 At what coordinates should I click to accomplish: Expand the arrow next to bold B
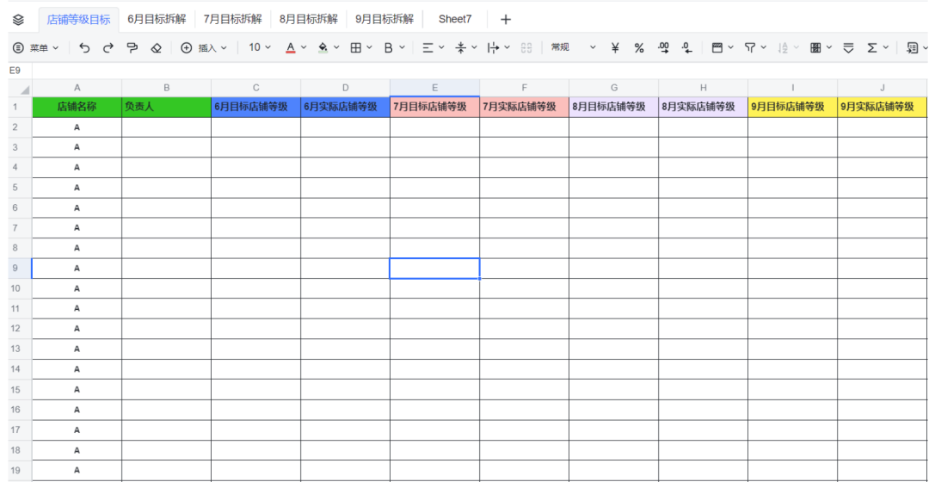coord(402,47)
